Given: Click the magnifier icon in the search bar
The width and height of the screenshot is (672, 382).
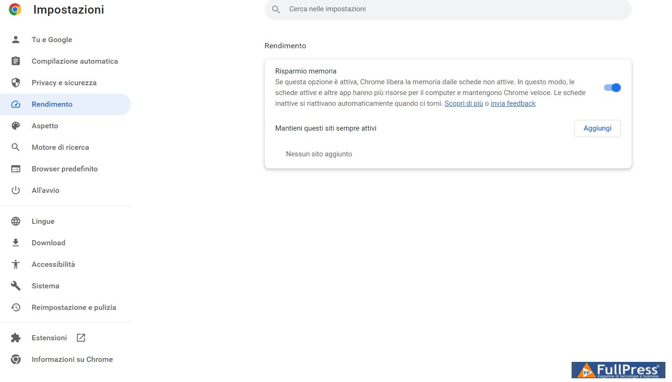Looking at the screenshot, I should (x=276, y=9).
